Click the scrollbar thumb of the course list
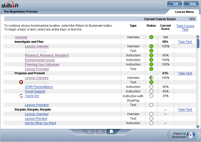 (x=198, y=43)
